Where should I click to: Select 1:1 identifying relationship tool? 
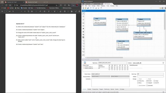coord(84,47)
